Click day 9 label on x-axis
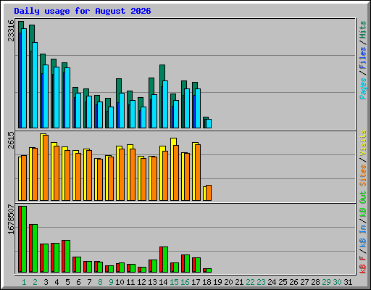 pyautogui.click(x=111, y=282)
